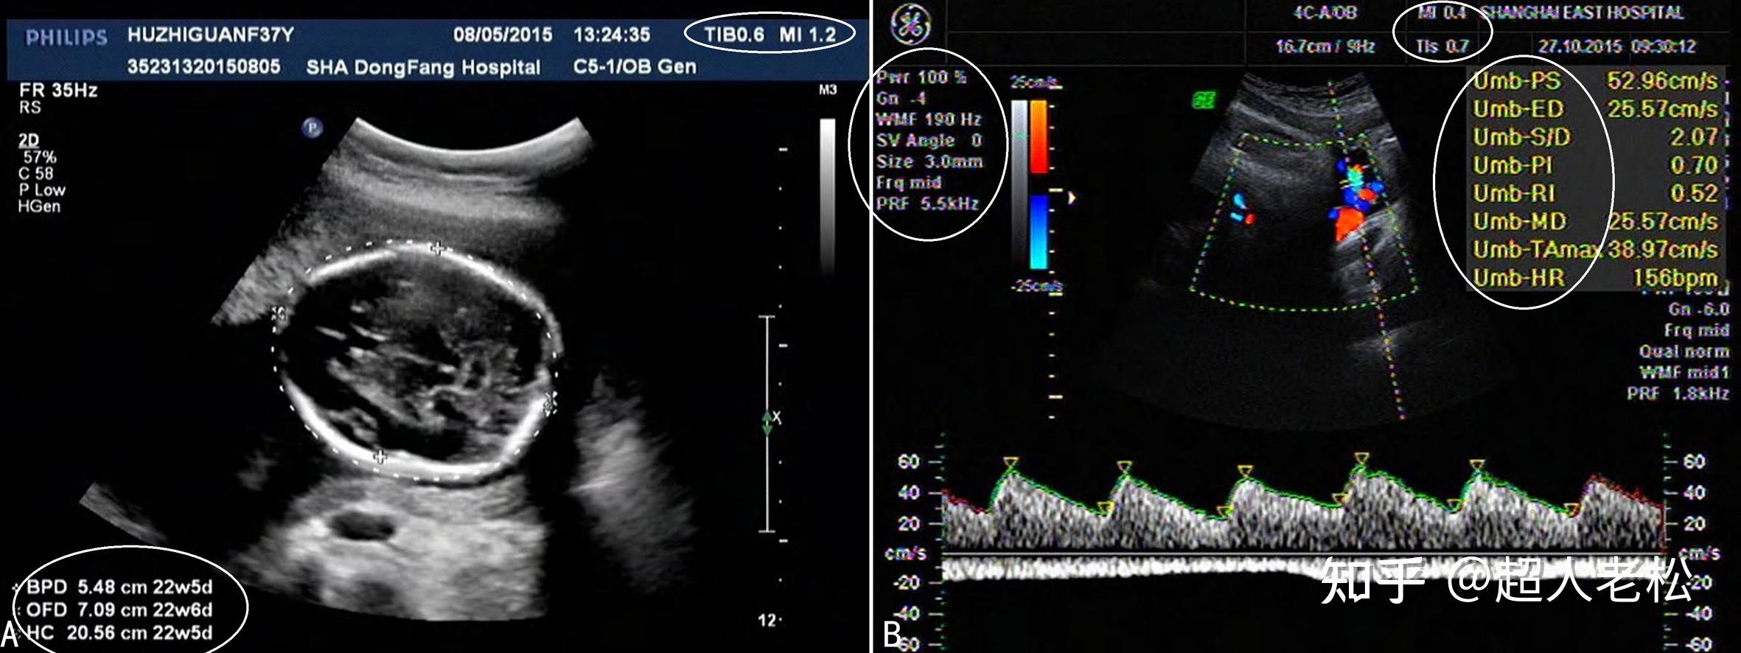Click the 2D mode label
This screenshot has height=653, width=1741.
point(29,140)
